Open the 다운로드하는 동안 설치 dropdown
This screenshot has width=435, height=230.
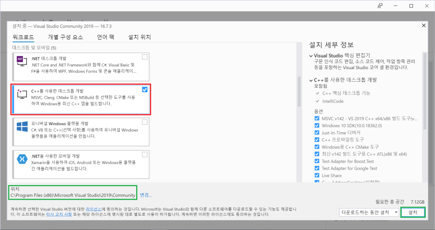369,212
